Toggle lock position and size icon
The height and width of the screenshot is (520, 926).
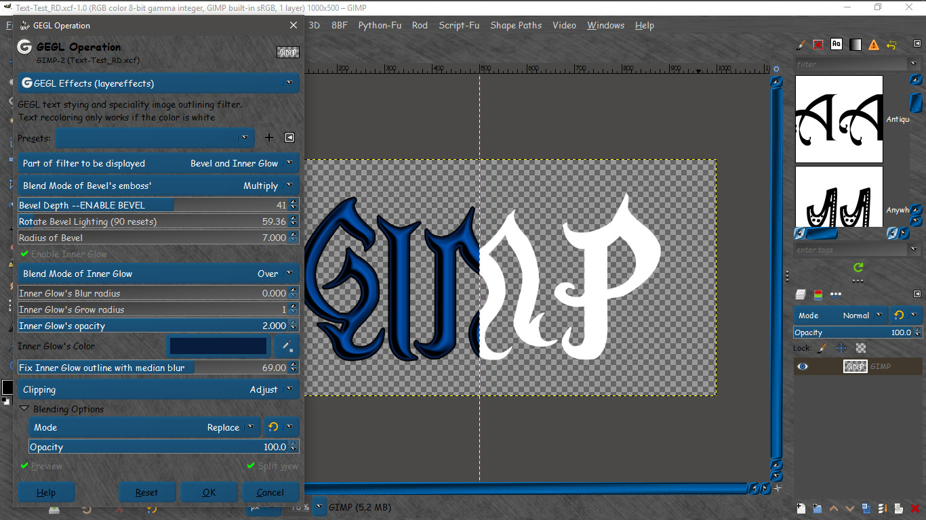coord(841,348)
